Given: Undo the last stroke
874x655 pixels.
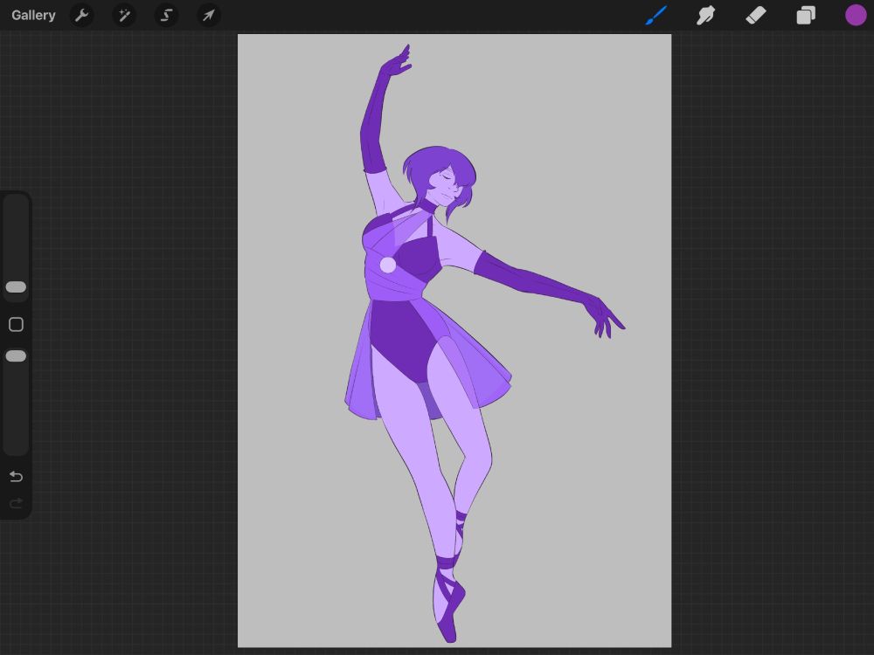Looking at the screenshot, I should (x=16, y=476).
